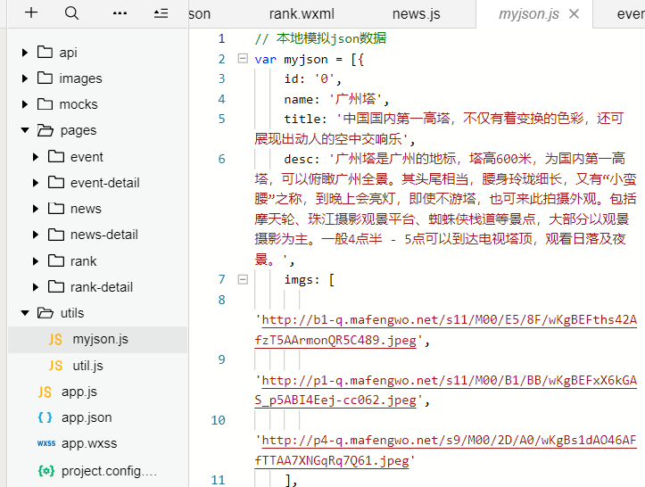The height and width of the screenshot is (487, 645).
Task: Click the open pages folder icon
Action: tap(45, 130)
